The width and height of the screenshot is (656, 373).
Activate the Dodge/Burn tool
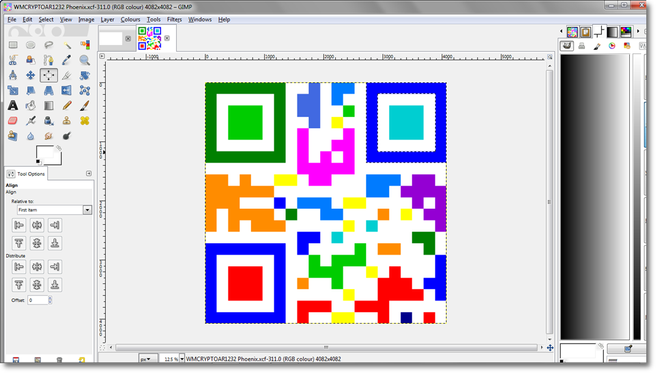click(67, 136)
